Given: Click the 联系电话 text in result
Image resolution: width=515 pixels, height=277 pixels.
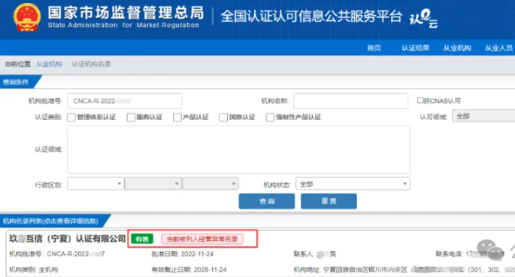Looking at the screenshot, I should tap(470, 254).
